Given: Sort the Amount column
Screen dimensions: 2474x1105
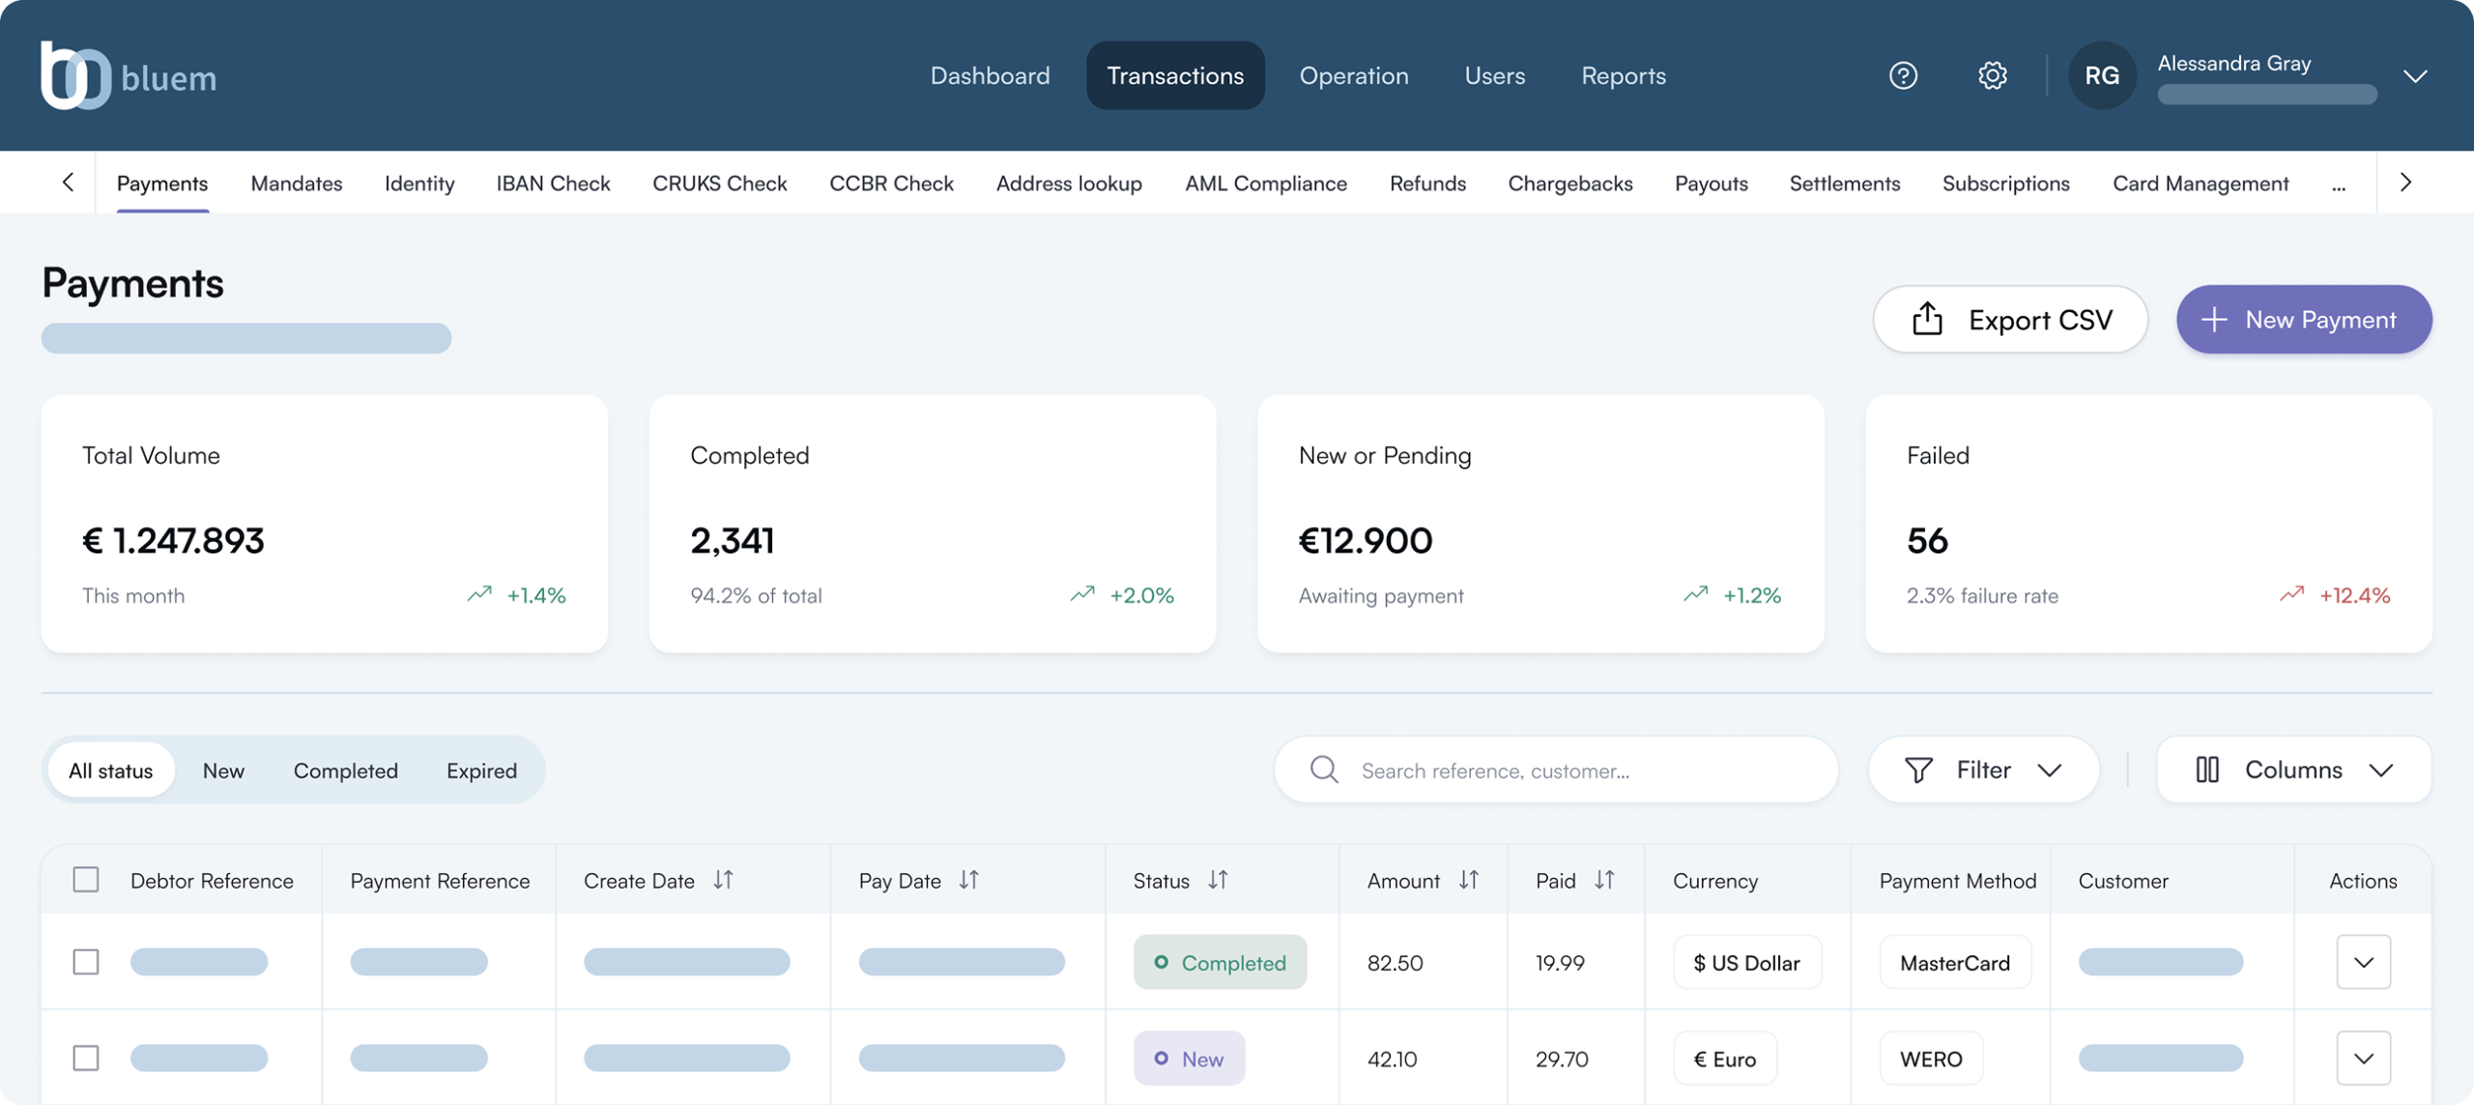Looking at the screenshot, I should tap(1469, 880).
